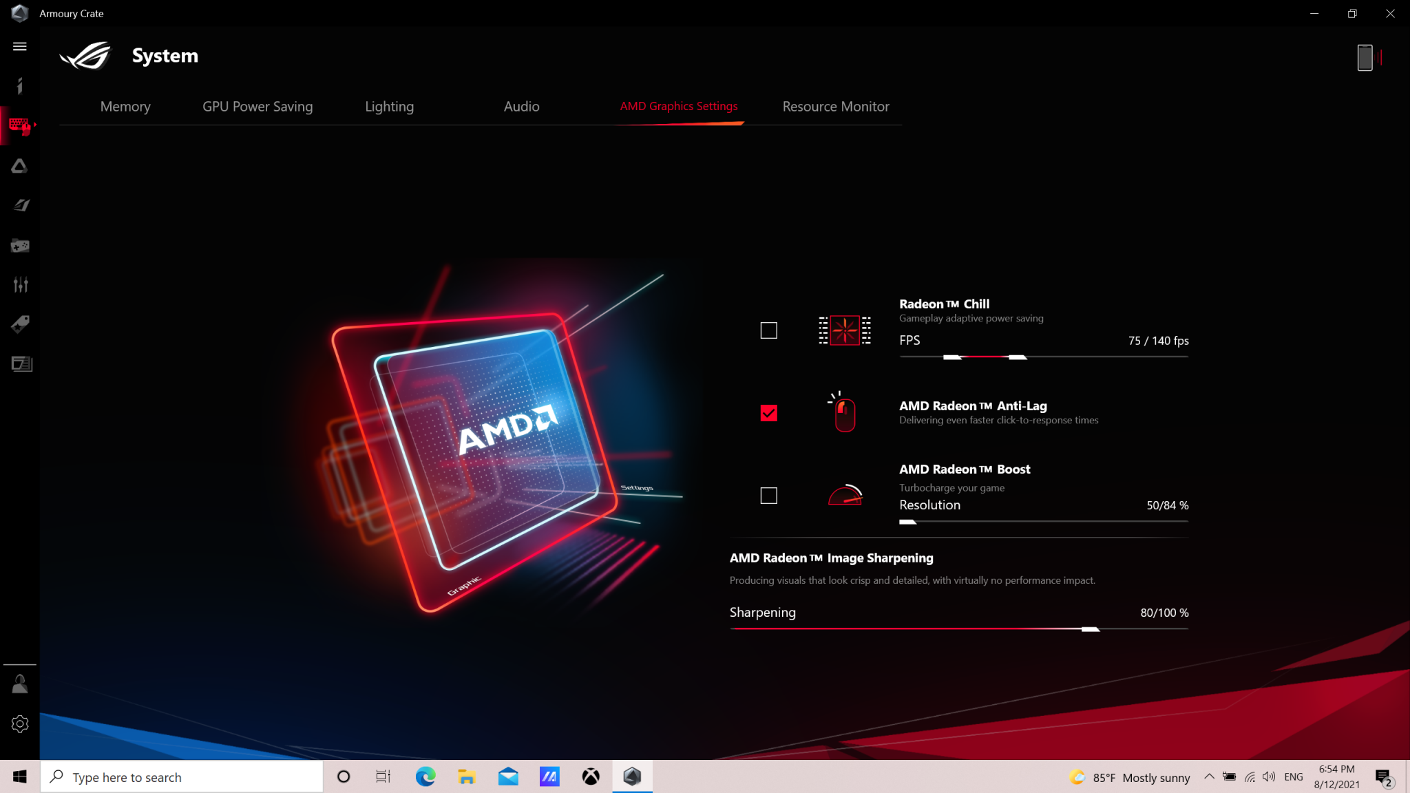Viewport: 1410px width, 793px height.
Task: Click the 50/84 % resolution value
Action: pyautogui.click(x=1168, y=505)
